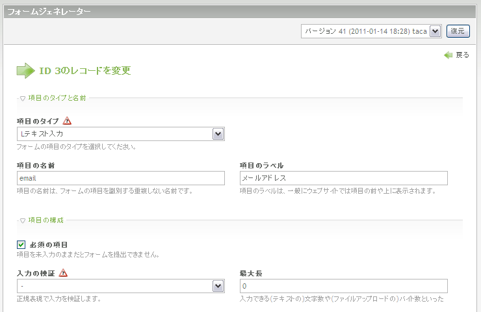The height and width of the screenshot is (312, 481).
Task: Click the hint text about 項目を未入力のまま
Action: (88, 254)
